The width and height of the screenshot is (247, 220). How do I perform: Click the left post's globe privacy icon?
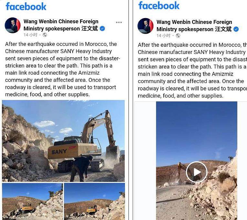45,35
